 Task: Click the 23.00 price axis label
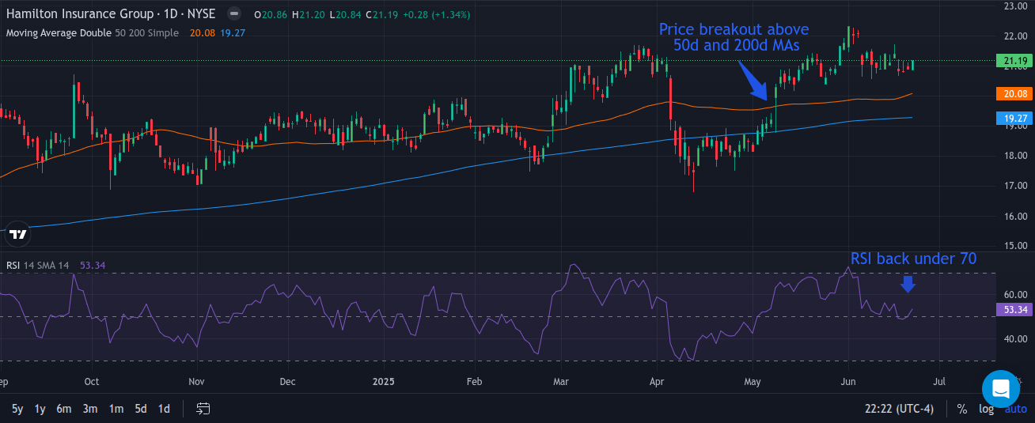click(1015, 6)
